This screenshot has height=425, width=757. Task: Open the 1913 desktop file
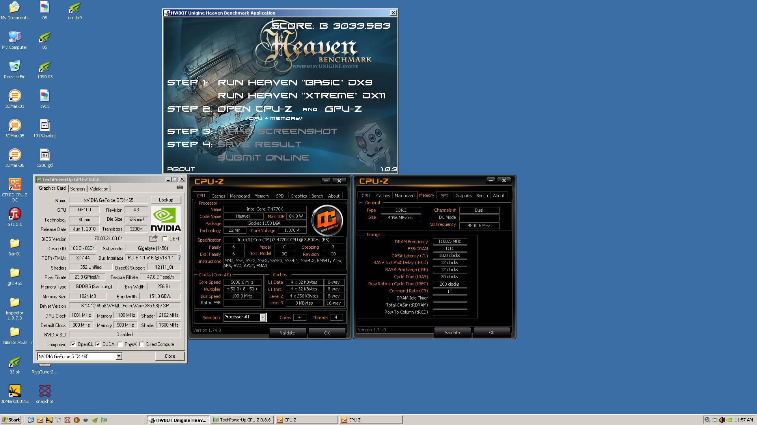(x=45, y=99)
